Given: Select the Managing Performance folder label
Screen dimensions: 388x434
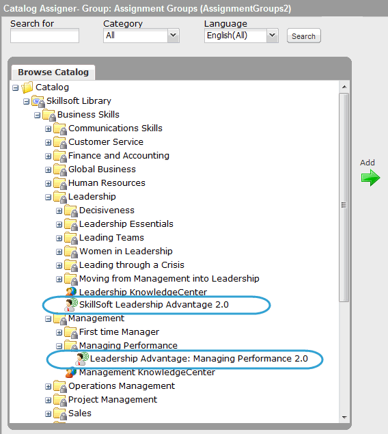Looking at the screenshot, I should [128, 345].
